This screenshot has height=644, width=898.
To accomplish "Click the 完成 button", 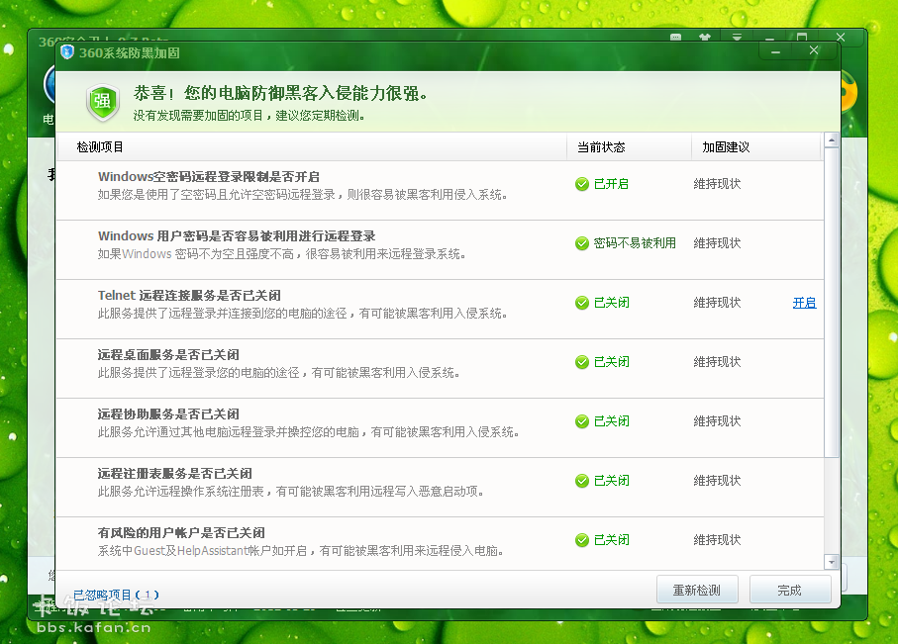I will click(x=790, y=590).
